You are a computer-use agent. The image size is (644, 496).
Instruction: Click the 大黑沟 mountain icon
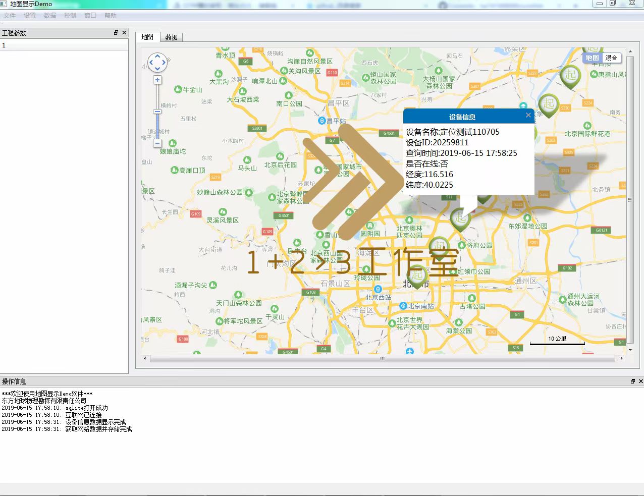[x=219, y=74]
